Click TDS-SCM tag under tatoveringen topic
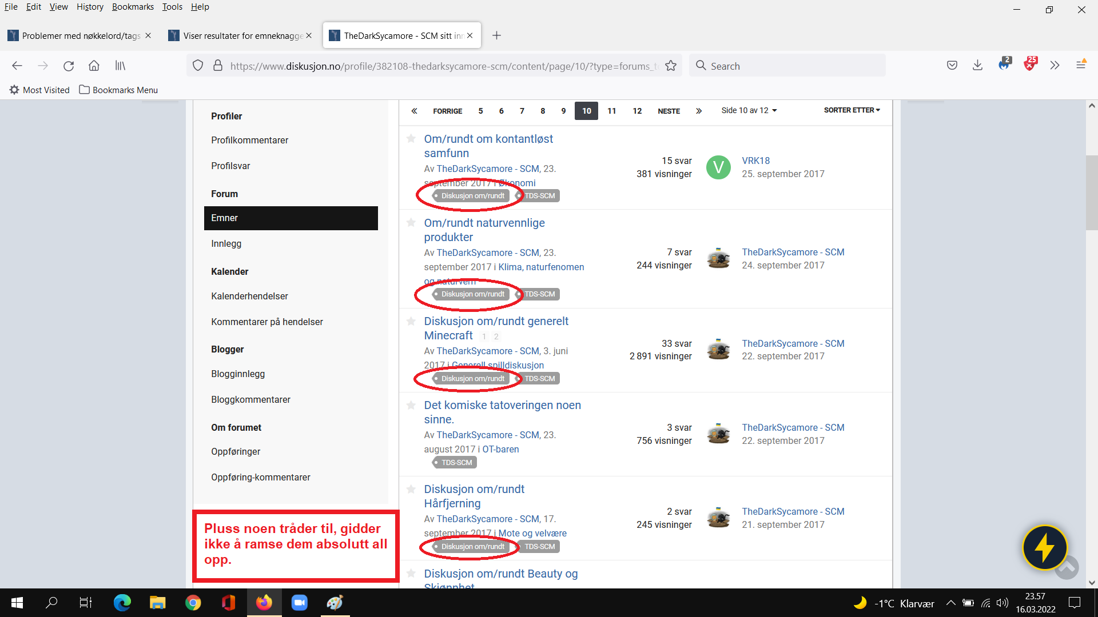 (x=456, y=463)
